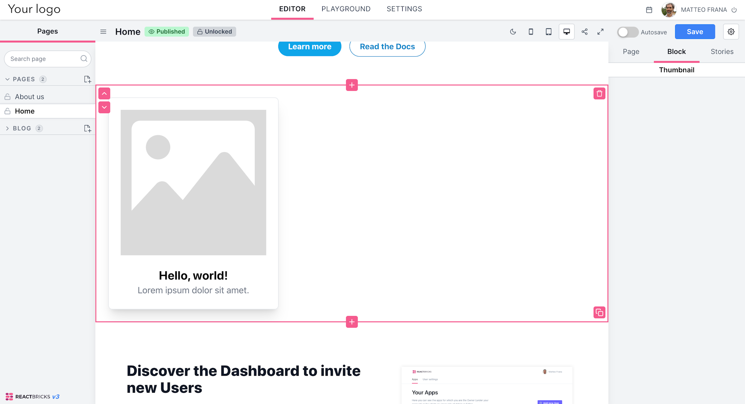
Task: Click the Learn more button
Action: click(x=310, y=47)
